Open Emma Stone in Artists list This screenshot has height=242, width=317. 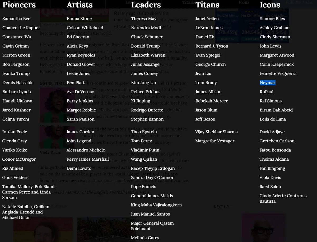(79, 18)
